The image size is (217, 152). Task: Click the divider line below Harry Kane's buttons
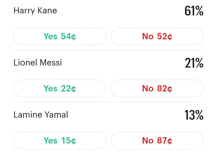pos(109,50)
